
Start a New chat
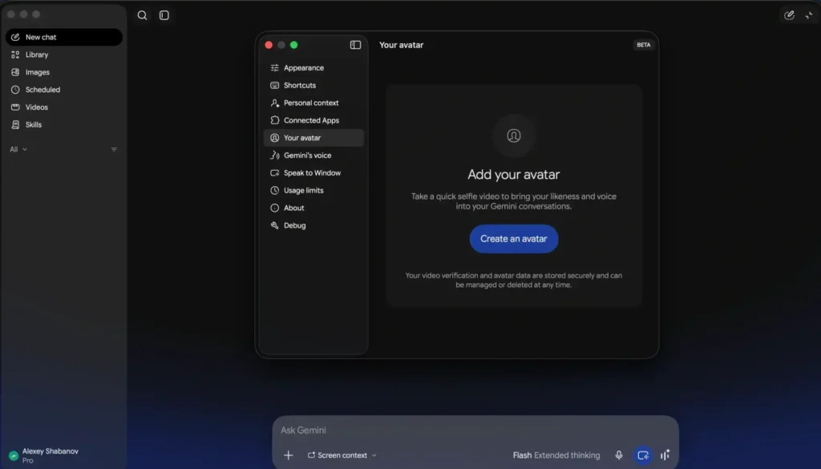pyautogui.click(x=64, y=37)
